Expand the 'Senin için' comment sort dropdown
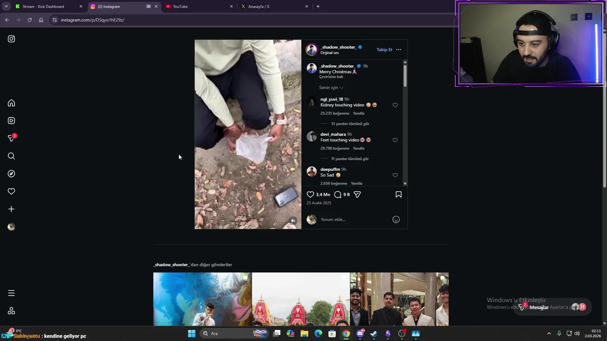 [331, 88]
